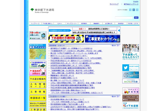Viewport: 167px width, 111px height.
Task: Open the サイトマップ link
Action: pyautogui.click(x=114, y=4)
